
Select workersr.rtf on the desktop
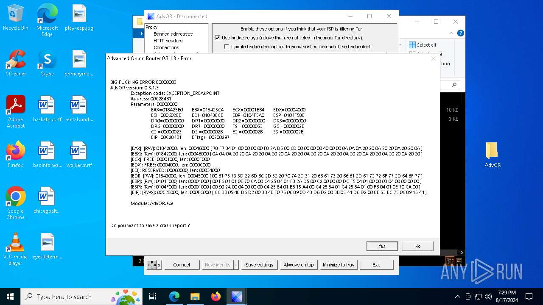point(79,155)
